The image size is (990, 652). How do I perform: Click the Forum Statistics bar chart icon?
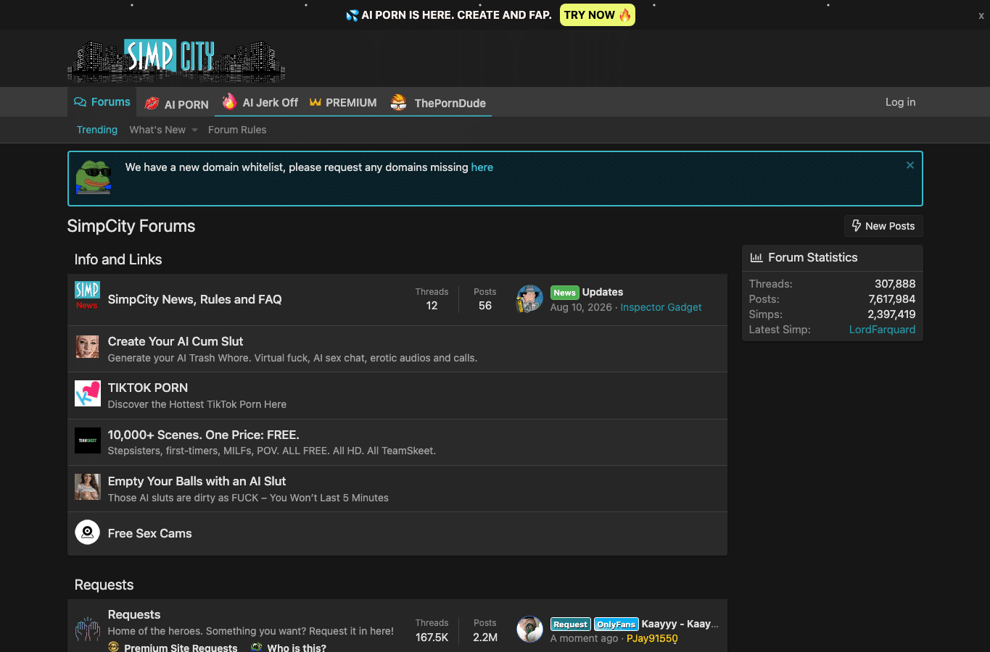coord(756,257)
